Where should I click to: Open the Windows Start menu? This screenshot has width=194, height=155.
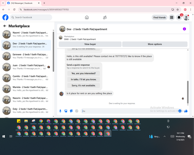pos(3,136)
